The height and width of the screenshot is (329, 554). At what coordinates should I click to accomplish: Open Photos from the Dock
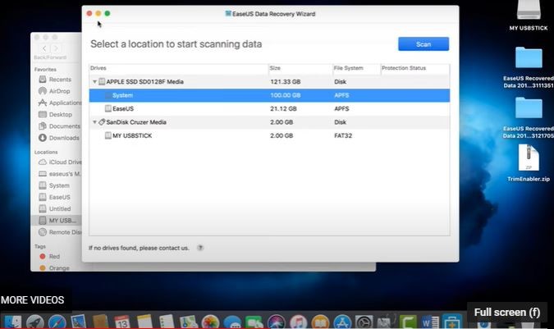[210, 322]
